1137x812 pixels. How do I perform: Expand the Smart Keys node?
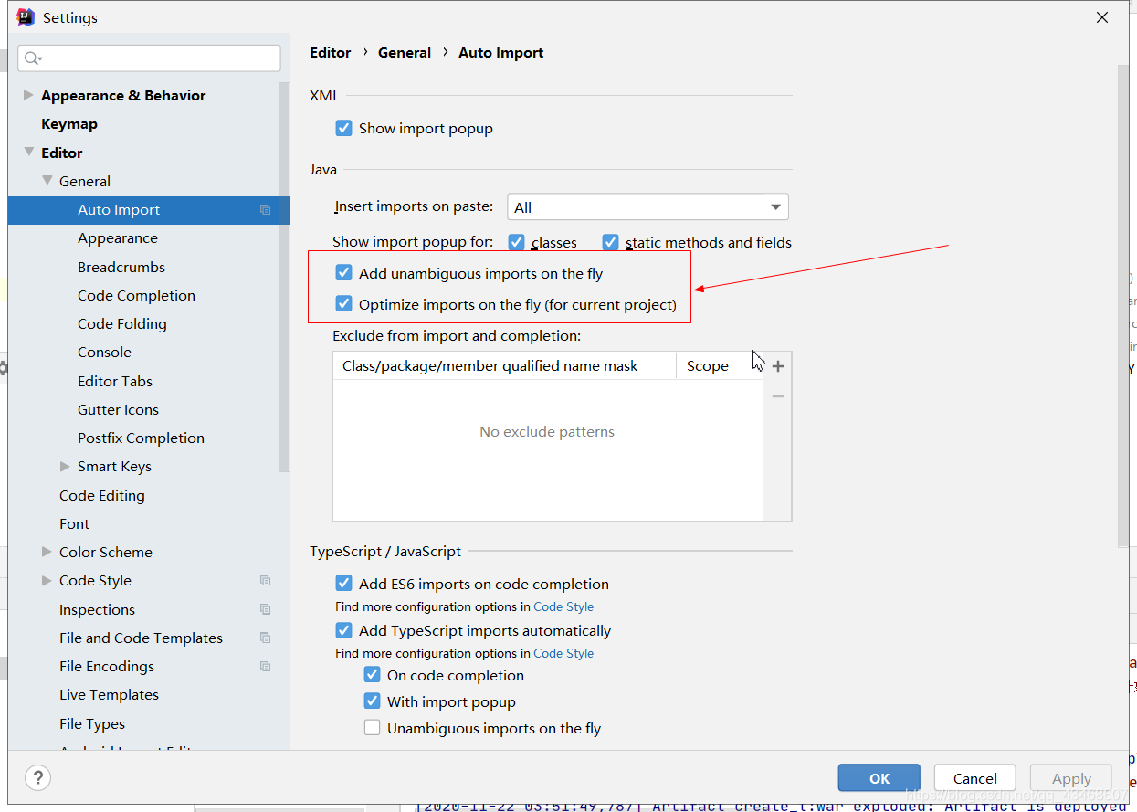65,467
